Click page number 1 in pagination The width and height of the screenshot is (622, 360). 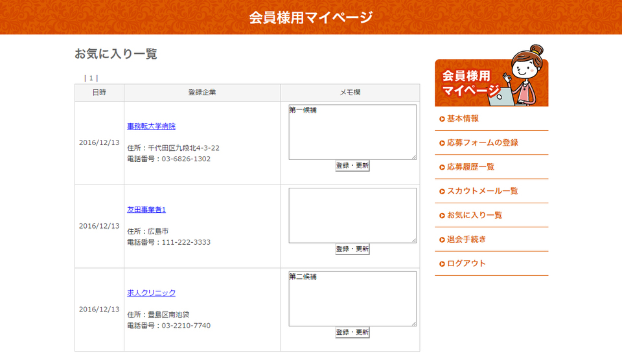[x=91, y=78]
